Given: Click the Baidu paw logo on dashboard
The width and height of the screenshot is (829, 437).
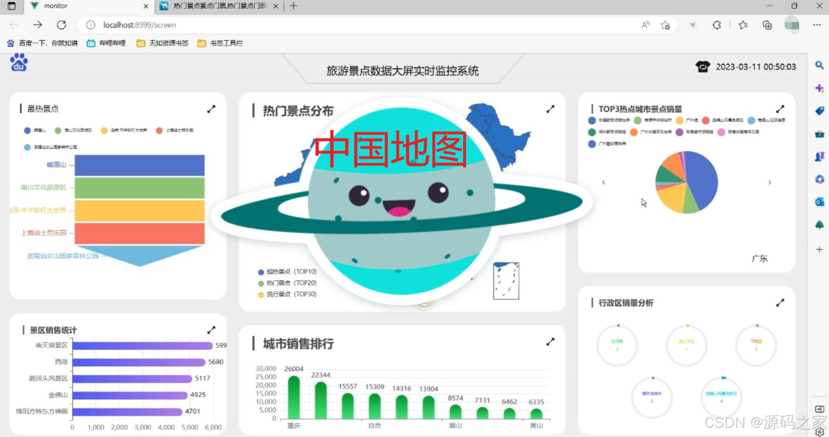Looking at the screenshot, I should (19, 63).
